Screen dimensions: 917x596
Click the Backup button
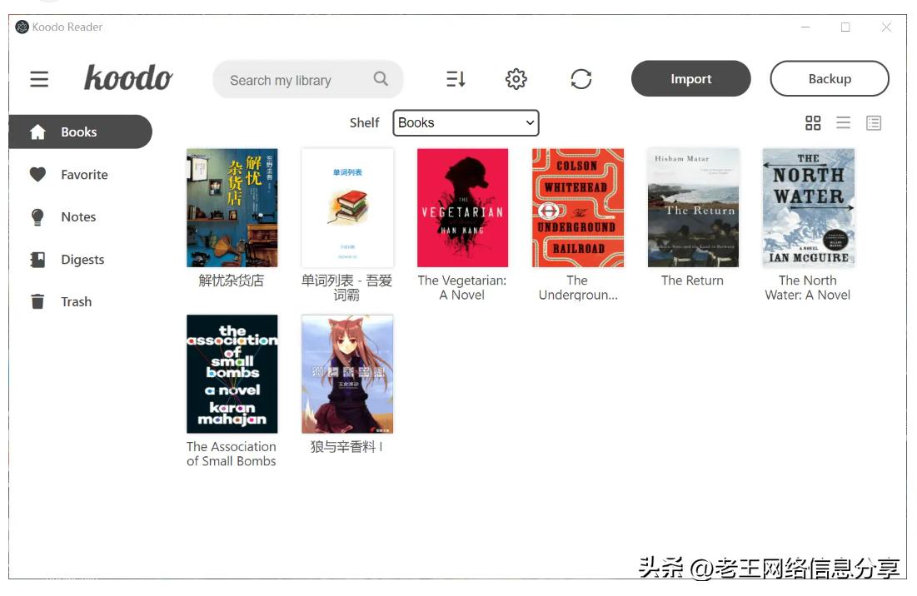(830, 78)
